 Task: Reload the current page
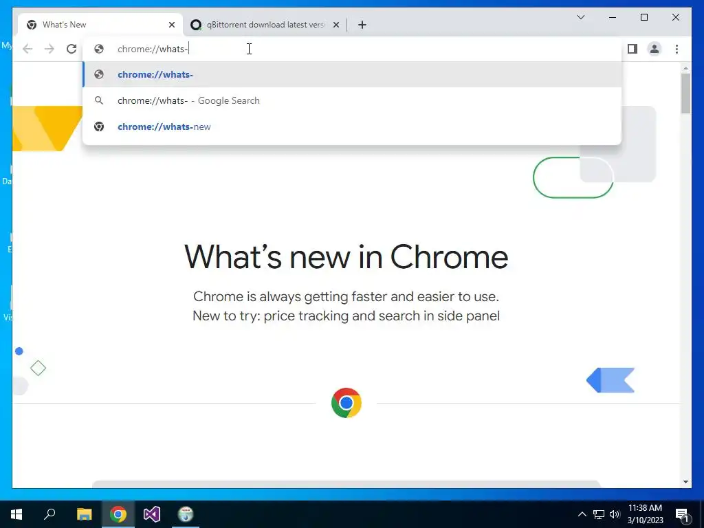(71, 49)
